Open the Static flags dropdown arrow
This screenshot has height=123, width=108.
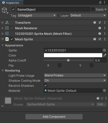click(x=105, y=9)
